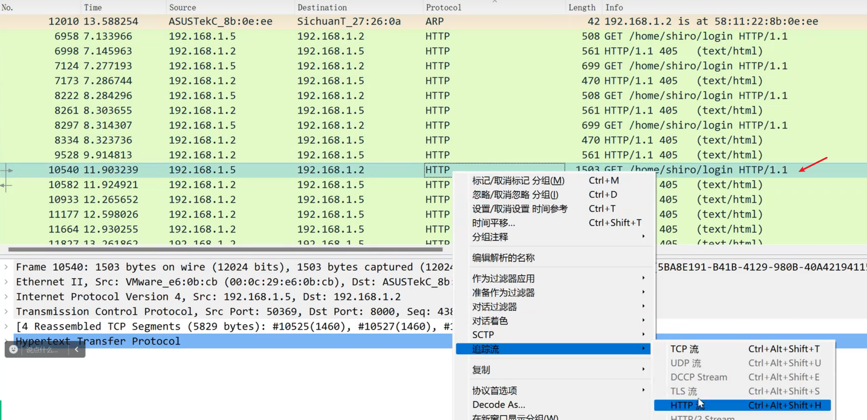This screenshot has height=420, width=867.
Task: Click the Decode As... menu entry
Action: coord(498,404)
